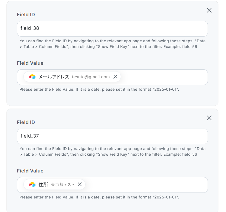Click empty space in the メールアドレス Field Value box
226x212 pixels.
tap(162, 77)
